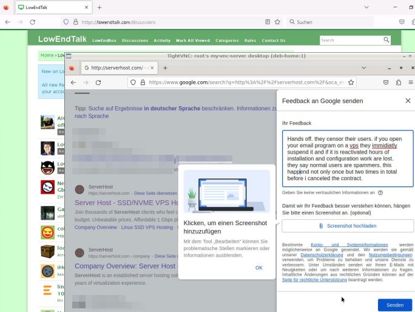Viewport: 415px width, 312px height.
Task: Close the Feedback an Google senden panel
Action: (x=408, y=101)
